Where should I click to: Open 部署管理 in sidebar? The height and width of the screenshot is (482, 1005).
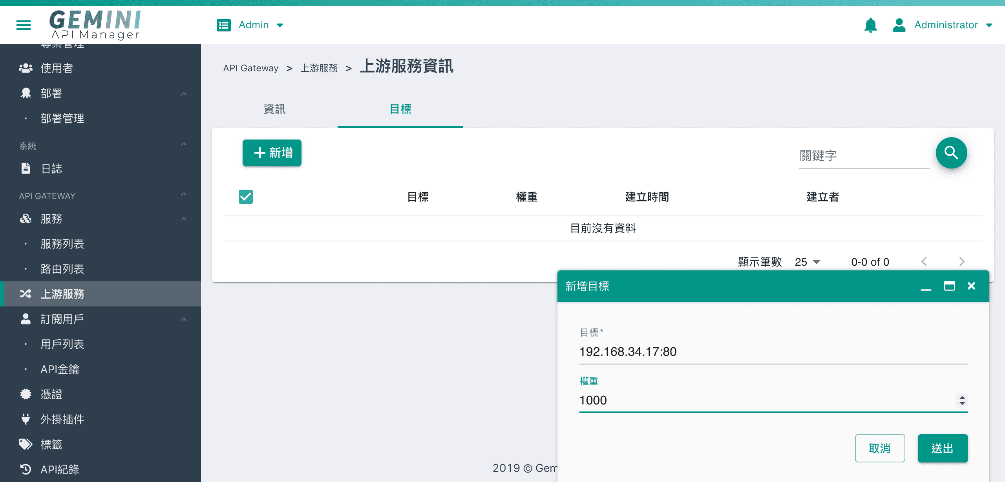click(x=62, y=118)
